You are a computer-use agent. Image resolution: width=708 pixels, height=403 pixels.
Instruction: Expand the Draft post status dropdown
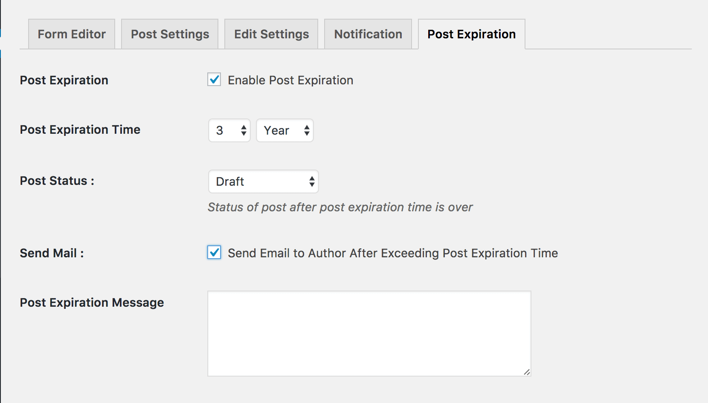(264, 181)
